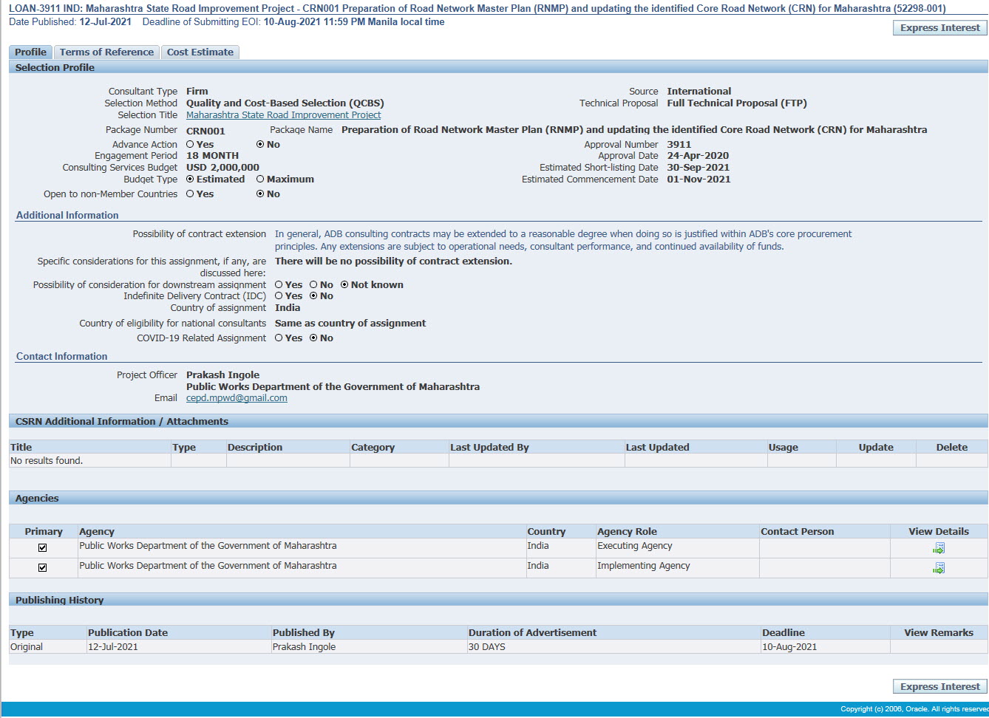Click the top Express Interest button
This screenshot has width=989, height=718.
(x=940, y=28)
